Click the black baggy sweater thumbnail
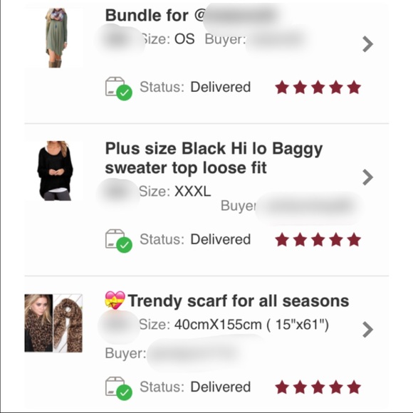 (x=56, y=171)
